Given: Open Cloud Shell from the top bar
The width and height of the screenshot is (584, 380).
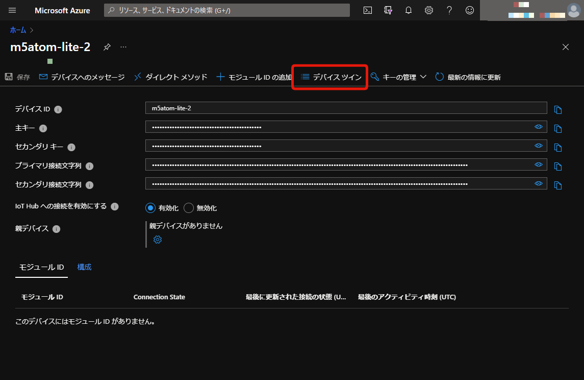Looking at the screenshot, I should coord(368,10).
